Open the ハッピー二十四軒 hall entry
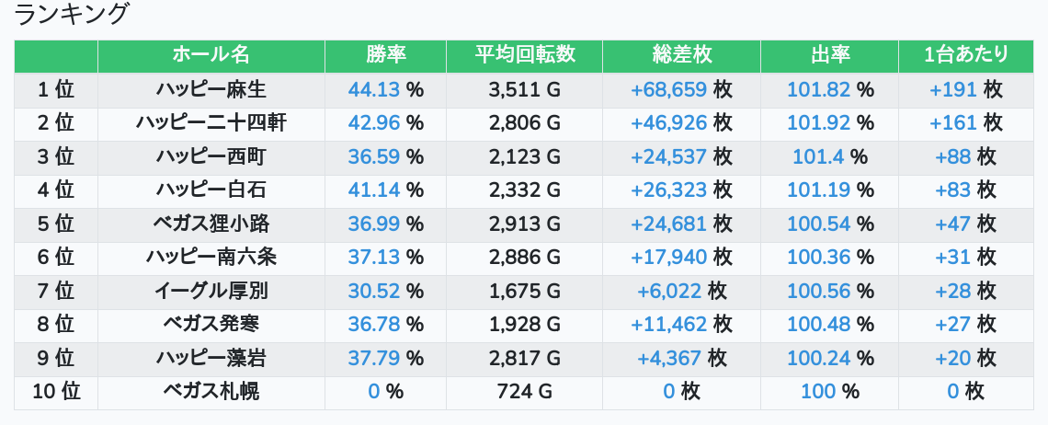 211,122
